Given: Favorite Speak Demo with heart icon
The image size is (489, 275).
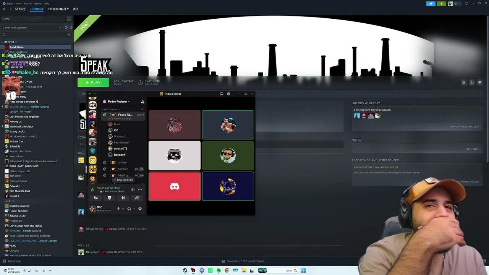Looking at the screenshot, I should 480,82.
